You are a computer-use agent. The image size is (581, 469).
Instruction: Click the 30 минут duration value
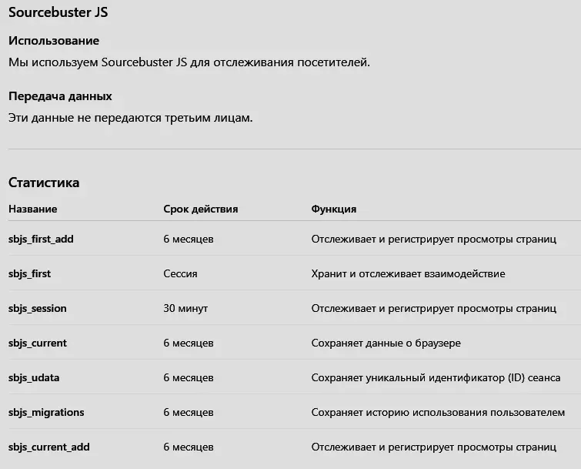pyautogui.click(x=185, y=308)
